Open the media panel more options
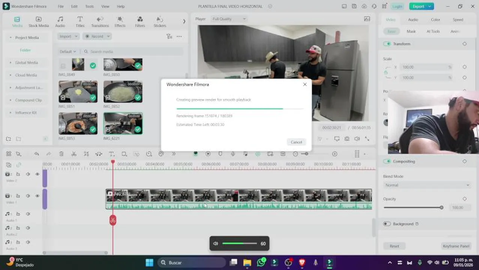The image size is (479, 270). (x=179, y=36)
